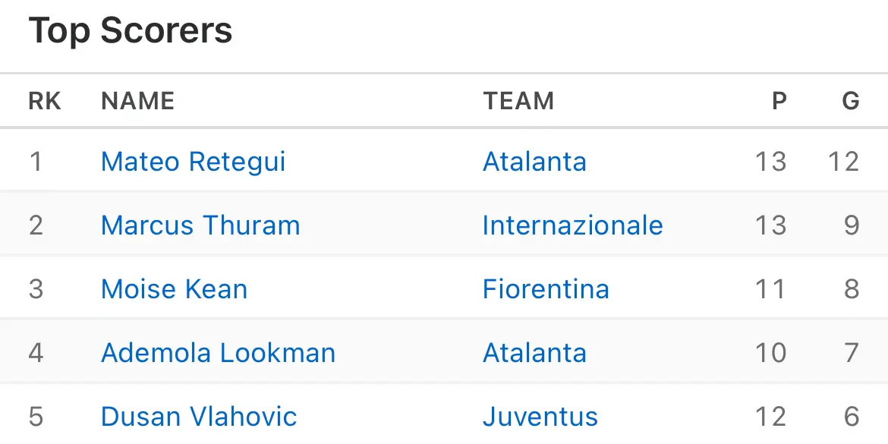Viewport: 888px width, 444px height.
Task: Open the Juventus team link
Action: pos(540,417)
